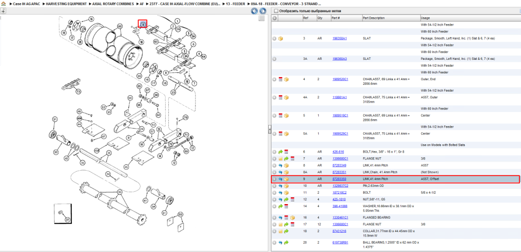
Task: Add SLAT 196360A3 with its plus icon
Action: 275,59
